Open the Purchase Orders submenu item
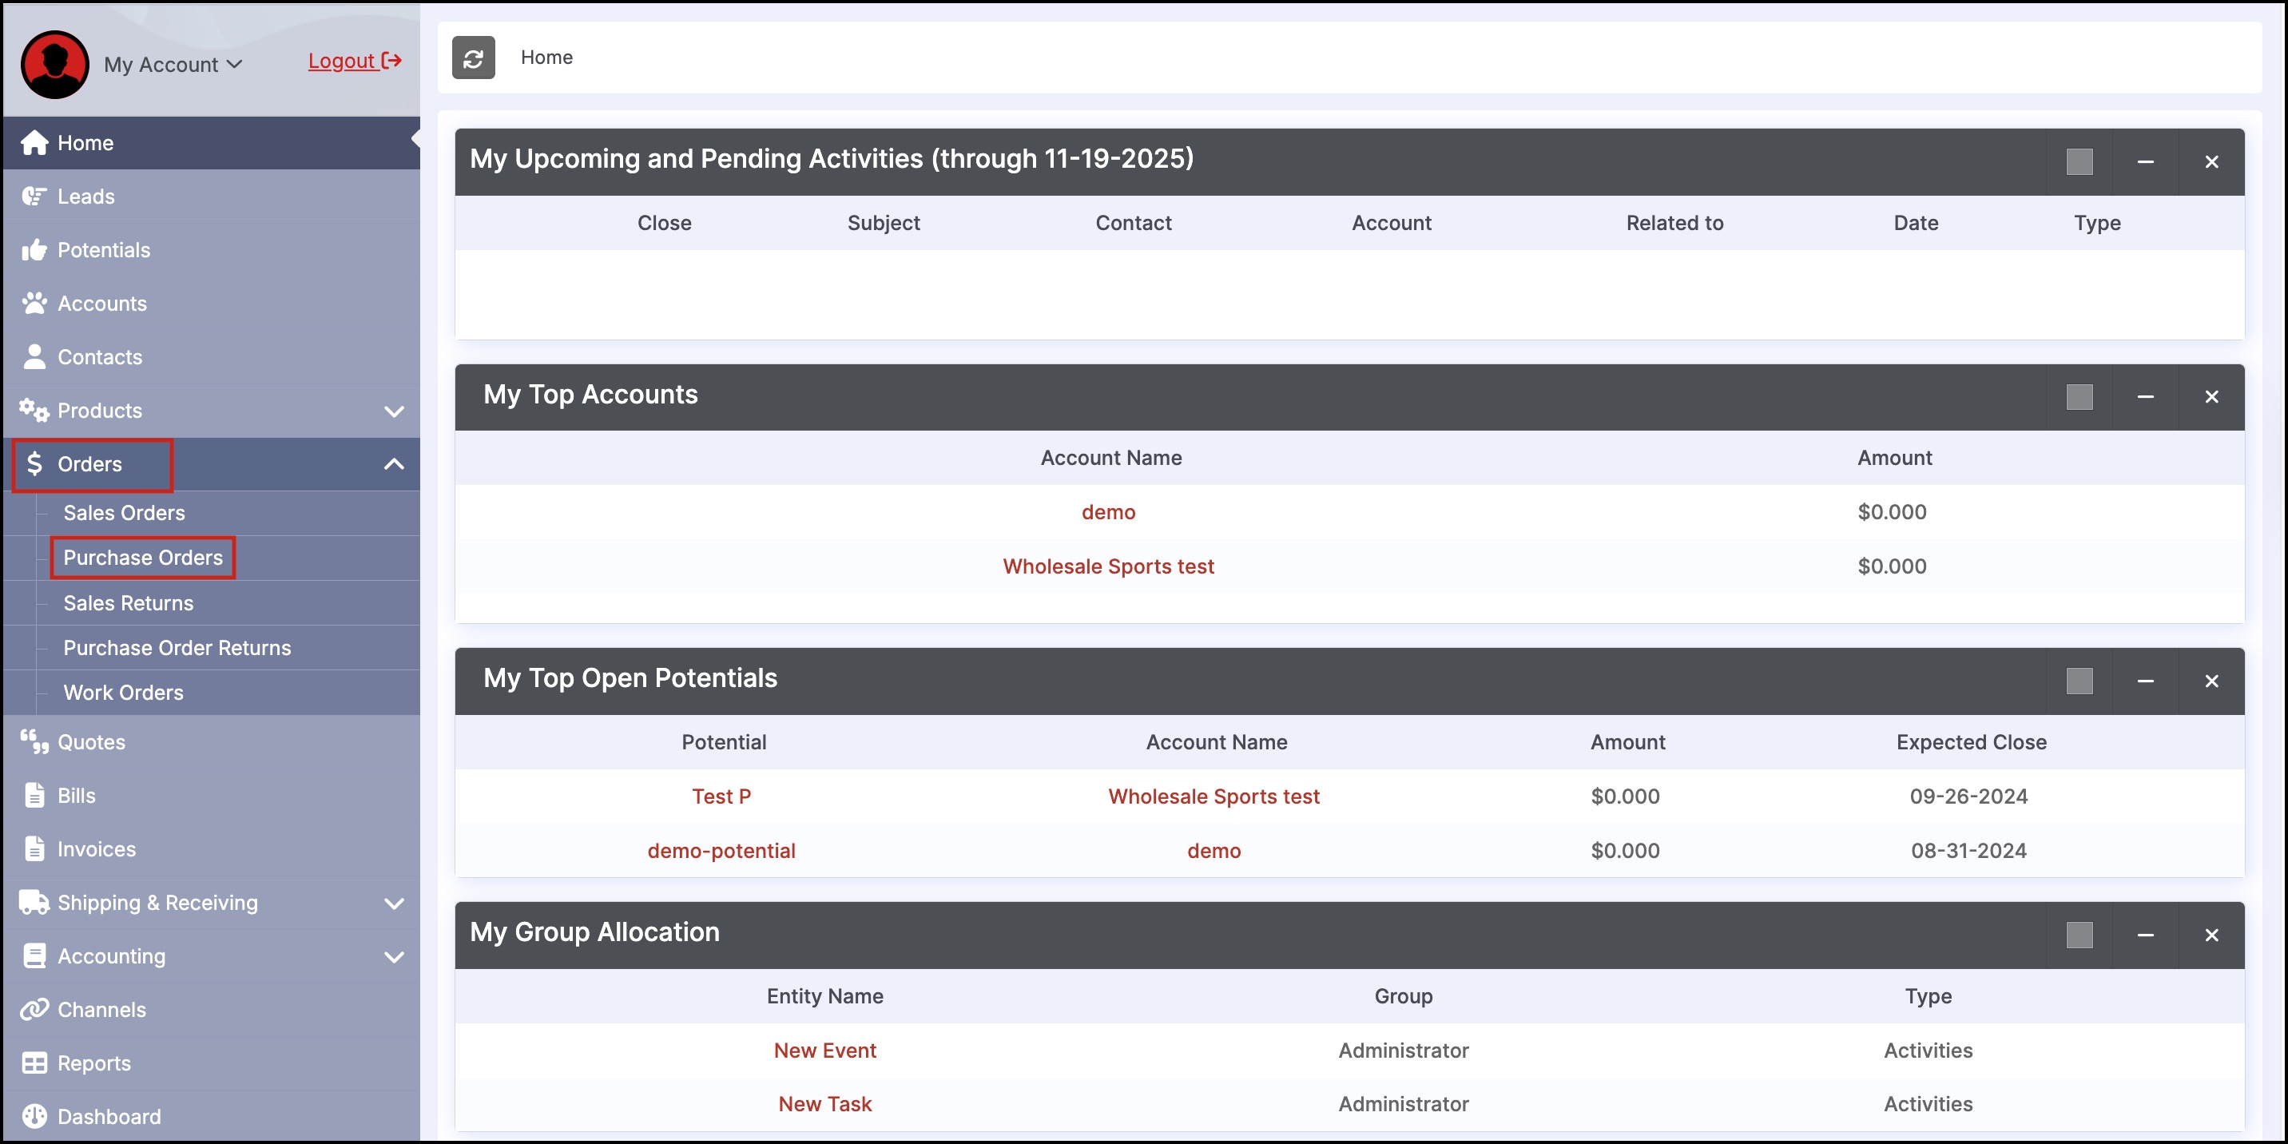The height and width of the screenshot is (1144, 2288). (143, 558)
